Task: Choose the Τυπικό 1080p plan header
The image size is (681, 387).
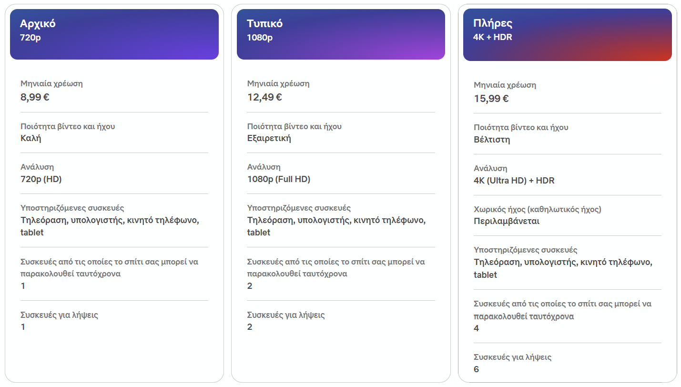Action: [341, 34]
